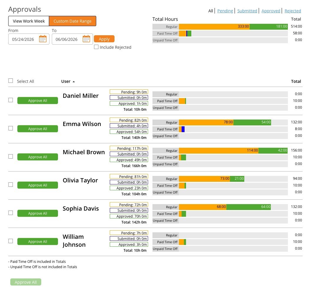Screen dimensions: 322x294
Task: Click William Johnson's Pending: 7h 0m box
Action: click(x=129, y=233)
